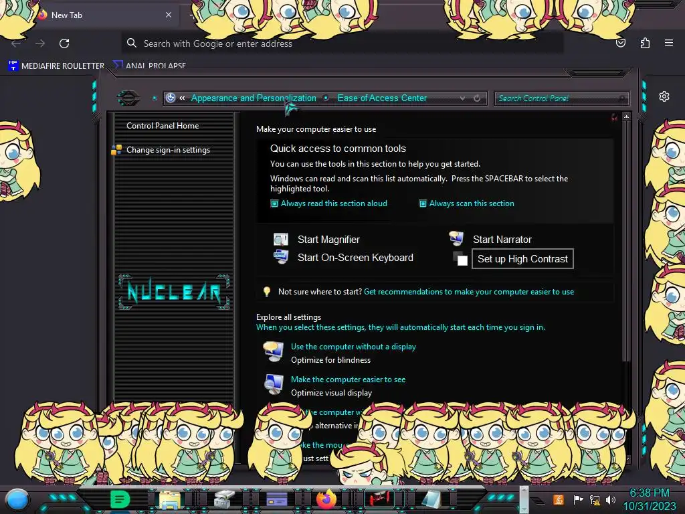Expand the breadcrumb double-chevron overflow

coord(182,98)
